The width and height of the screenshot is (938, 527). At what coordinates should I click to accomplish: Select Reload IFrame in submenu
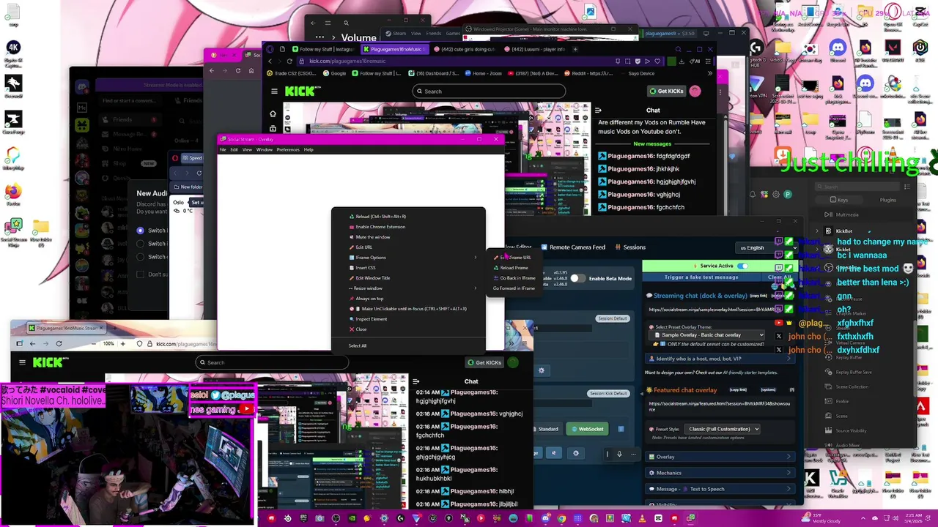(x=514, y=268)
